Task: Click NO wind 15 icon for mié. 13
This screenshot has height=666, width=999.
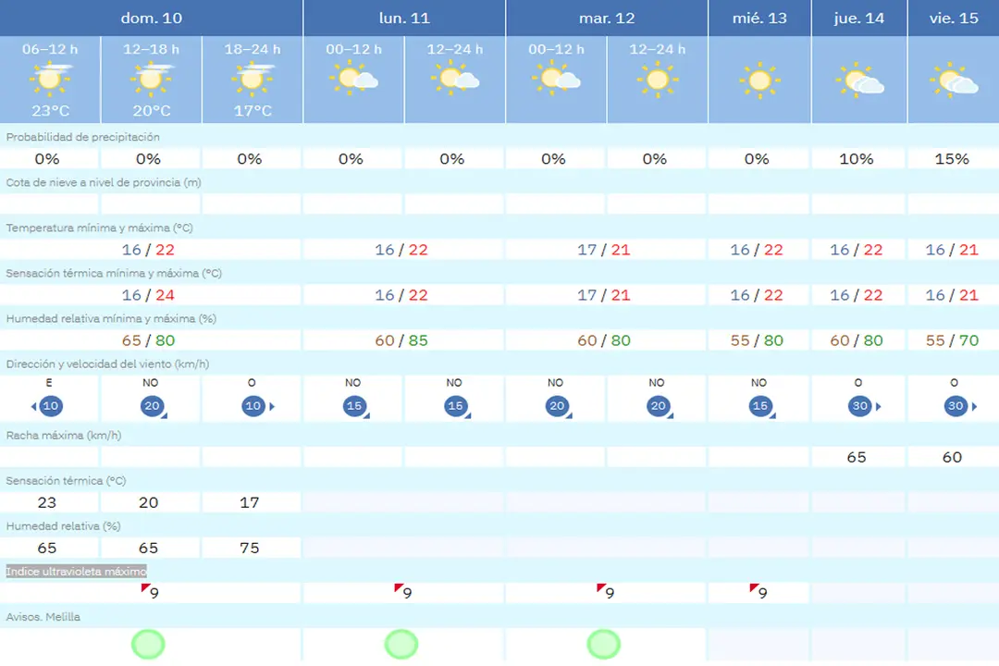Action: pos(761,407)
